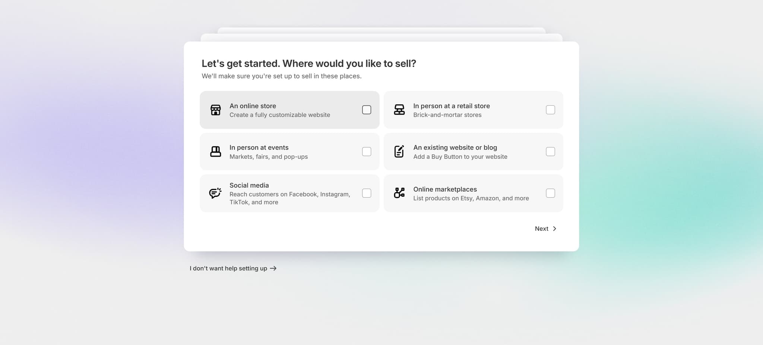Select the 'An online store' card

(289, 110)
